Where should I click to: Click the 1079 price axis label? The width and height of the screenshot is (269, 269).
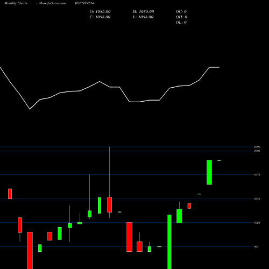(x=257, y=175)
